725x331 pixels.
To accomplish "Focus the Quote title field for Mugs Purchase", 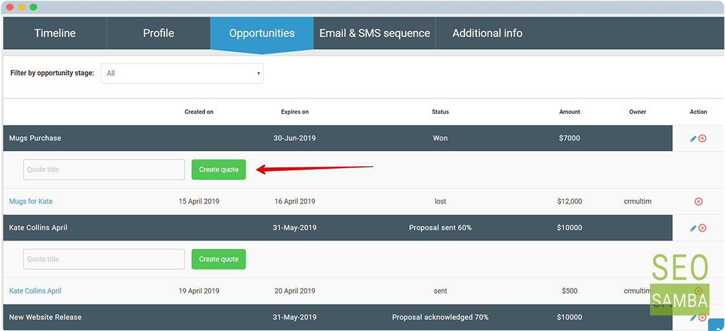I will point(104,169).
